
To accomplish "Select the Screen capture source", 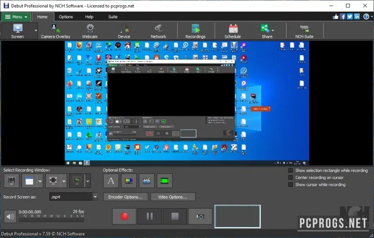I will tap(17, 31).
